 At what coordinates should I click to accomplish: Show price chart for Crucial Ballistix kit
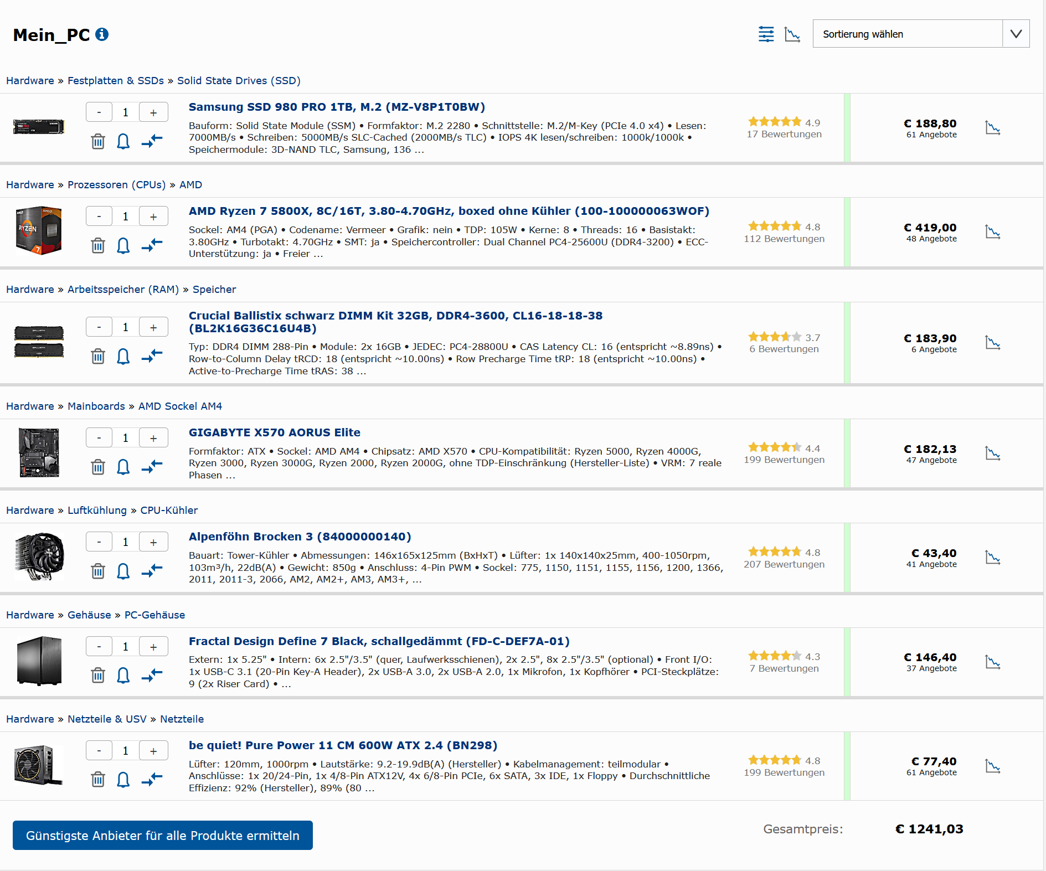993,343
